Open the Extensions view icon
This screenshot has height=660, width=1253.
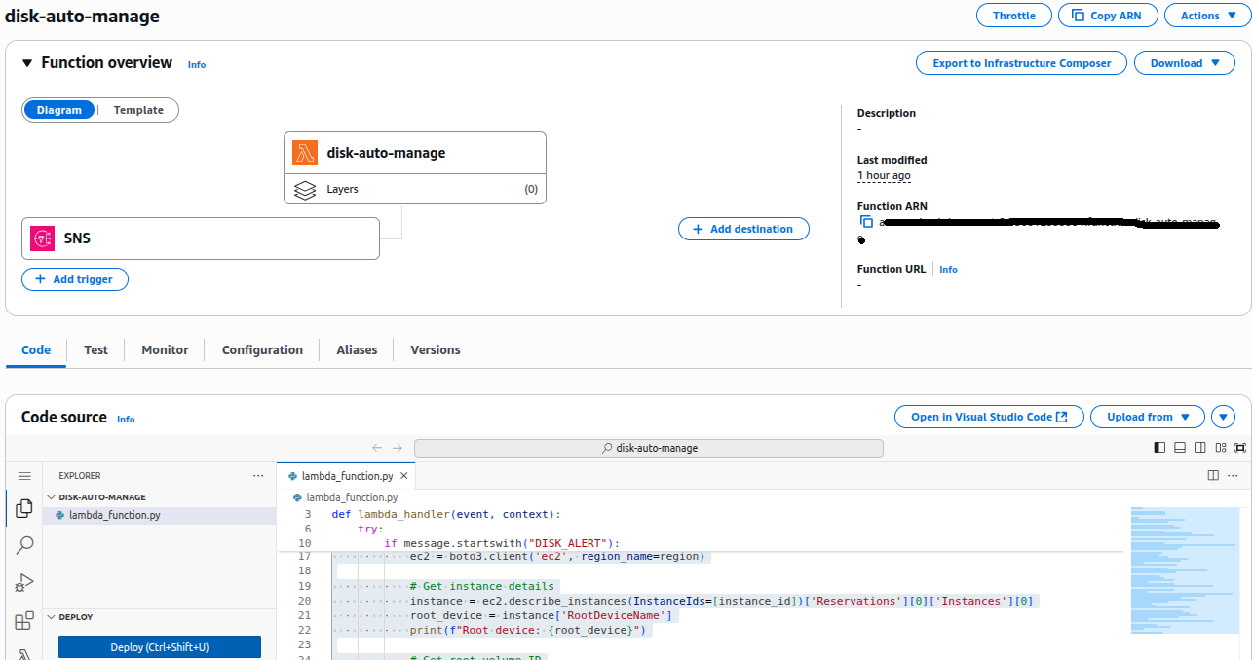[x=24, y=621]
